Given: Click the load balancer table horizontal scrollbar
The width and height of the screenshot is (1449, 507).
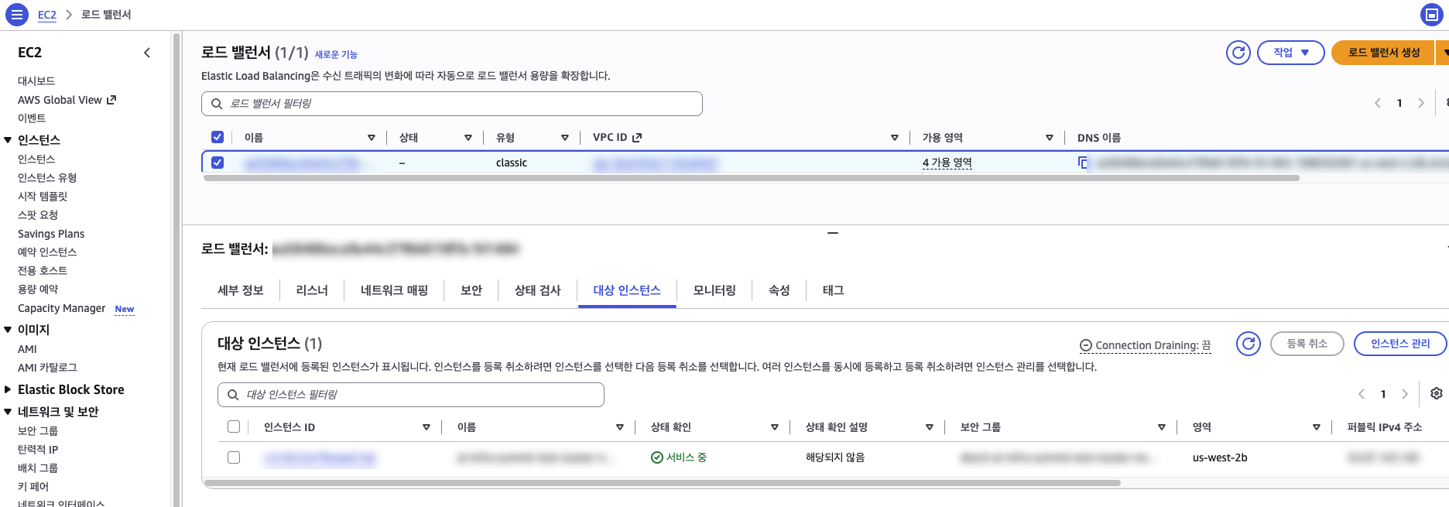Looking at the screenshot, I should pos(751,178).
